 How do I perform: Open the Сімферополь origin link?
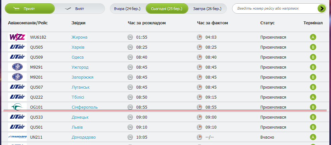tap(85, 107)
